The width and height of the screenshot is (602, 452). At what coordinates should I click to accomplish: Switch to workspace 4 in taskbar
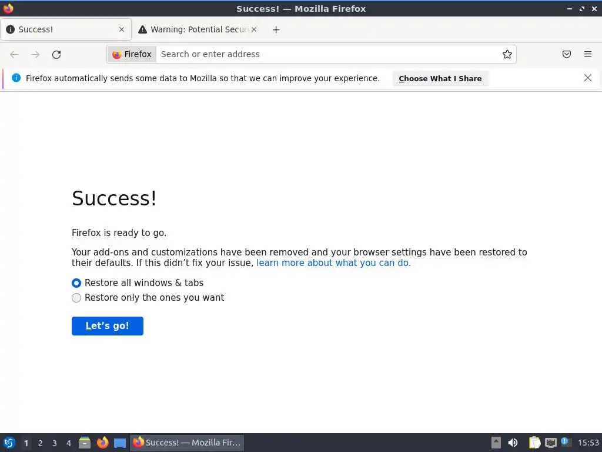[x=69, y=443]
